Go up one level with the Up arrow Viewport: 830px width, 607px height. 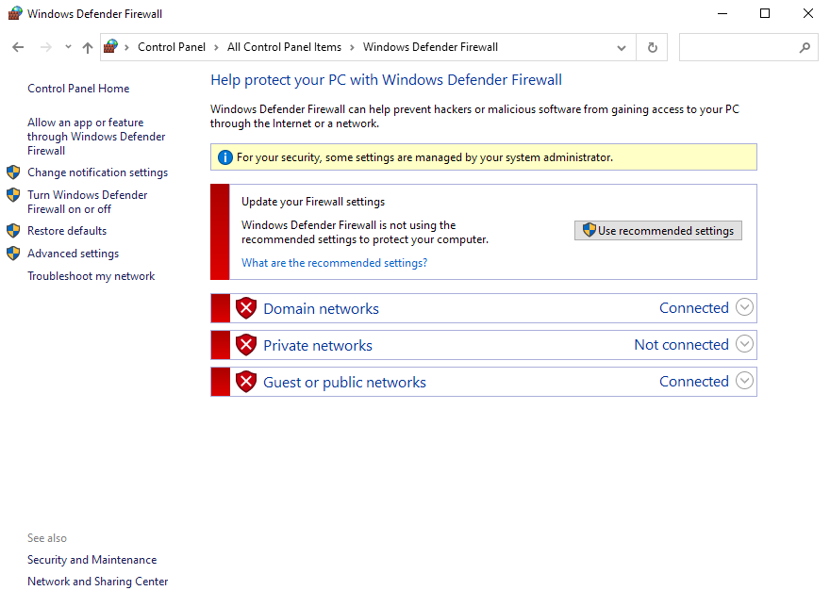[88, 48]
